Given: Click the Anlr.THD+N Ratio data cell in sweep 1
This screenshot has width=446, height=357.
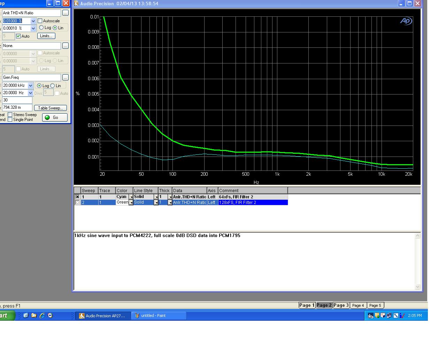Looking at the screenshot, I should [190, 197].
